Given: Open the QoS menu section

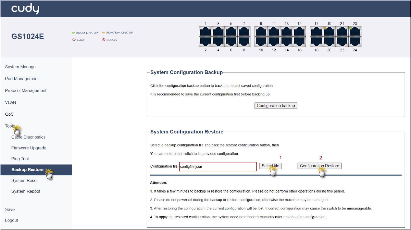Looking at the screenshot, I should pos(9,114).
